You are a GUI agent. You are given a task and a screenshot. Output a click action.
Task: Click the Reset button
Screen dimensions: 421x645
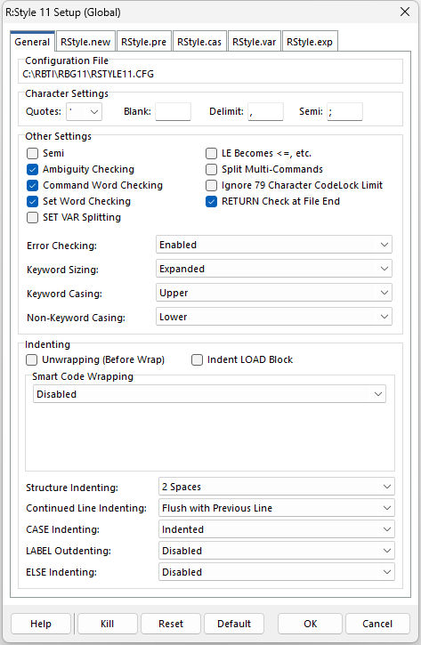pos(171,624)
